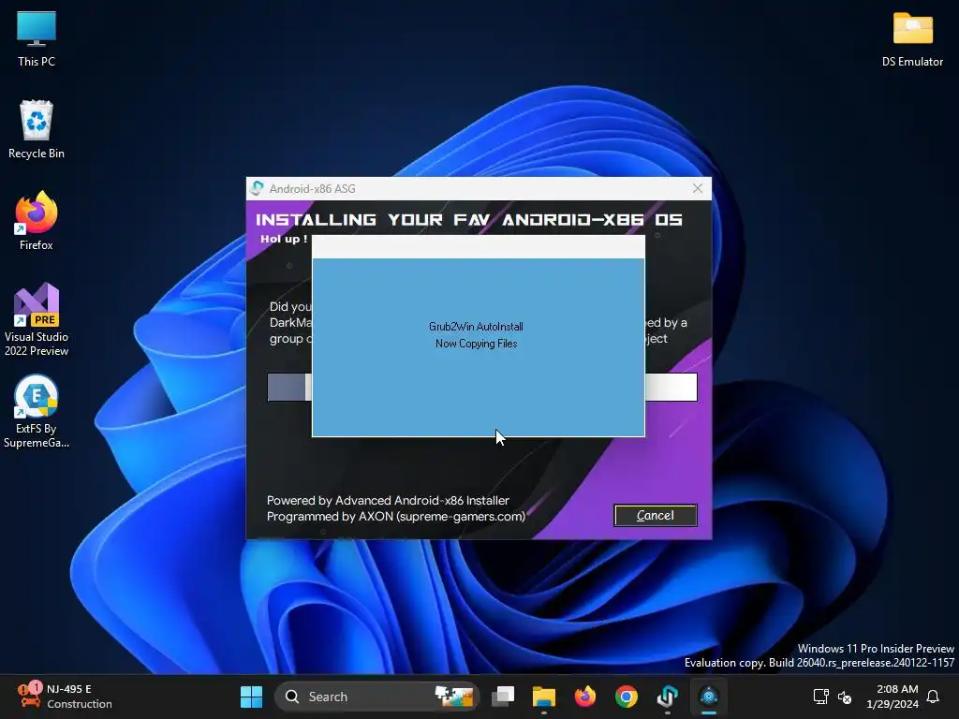This screenshot has height=719, width=959.
Task: Open File Explorer from taskbar
Action: [x=544, y=697]
